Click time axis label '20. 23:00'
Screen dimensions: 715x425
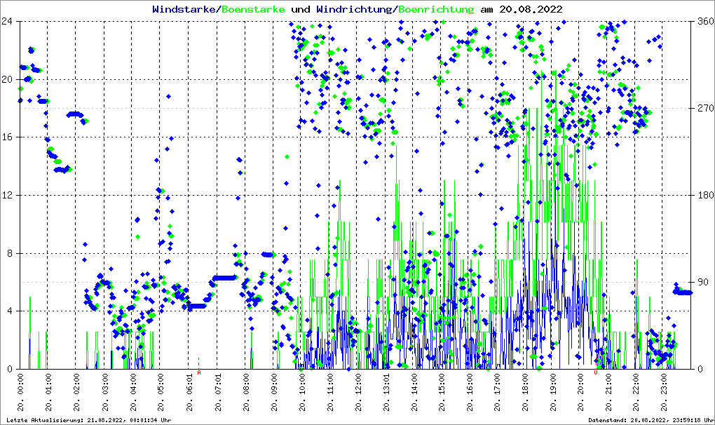coord(664,392)
